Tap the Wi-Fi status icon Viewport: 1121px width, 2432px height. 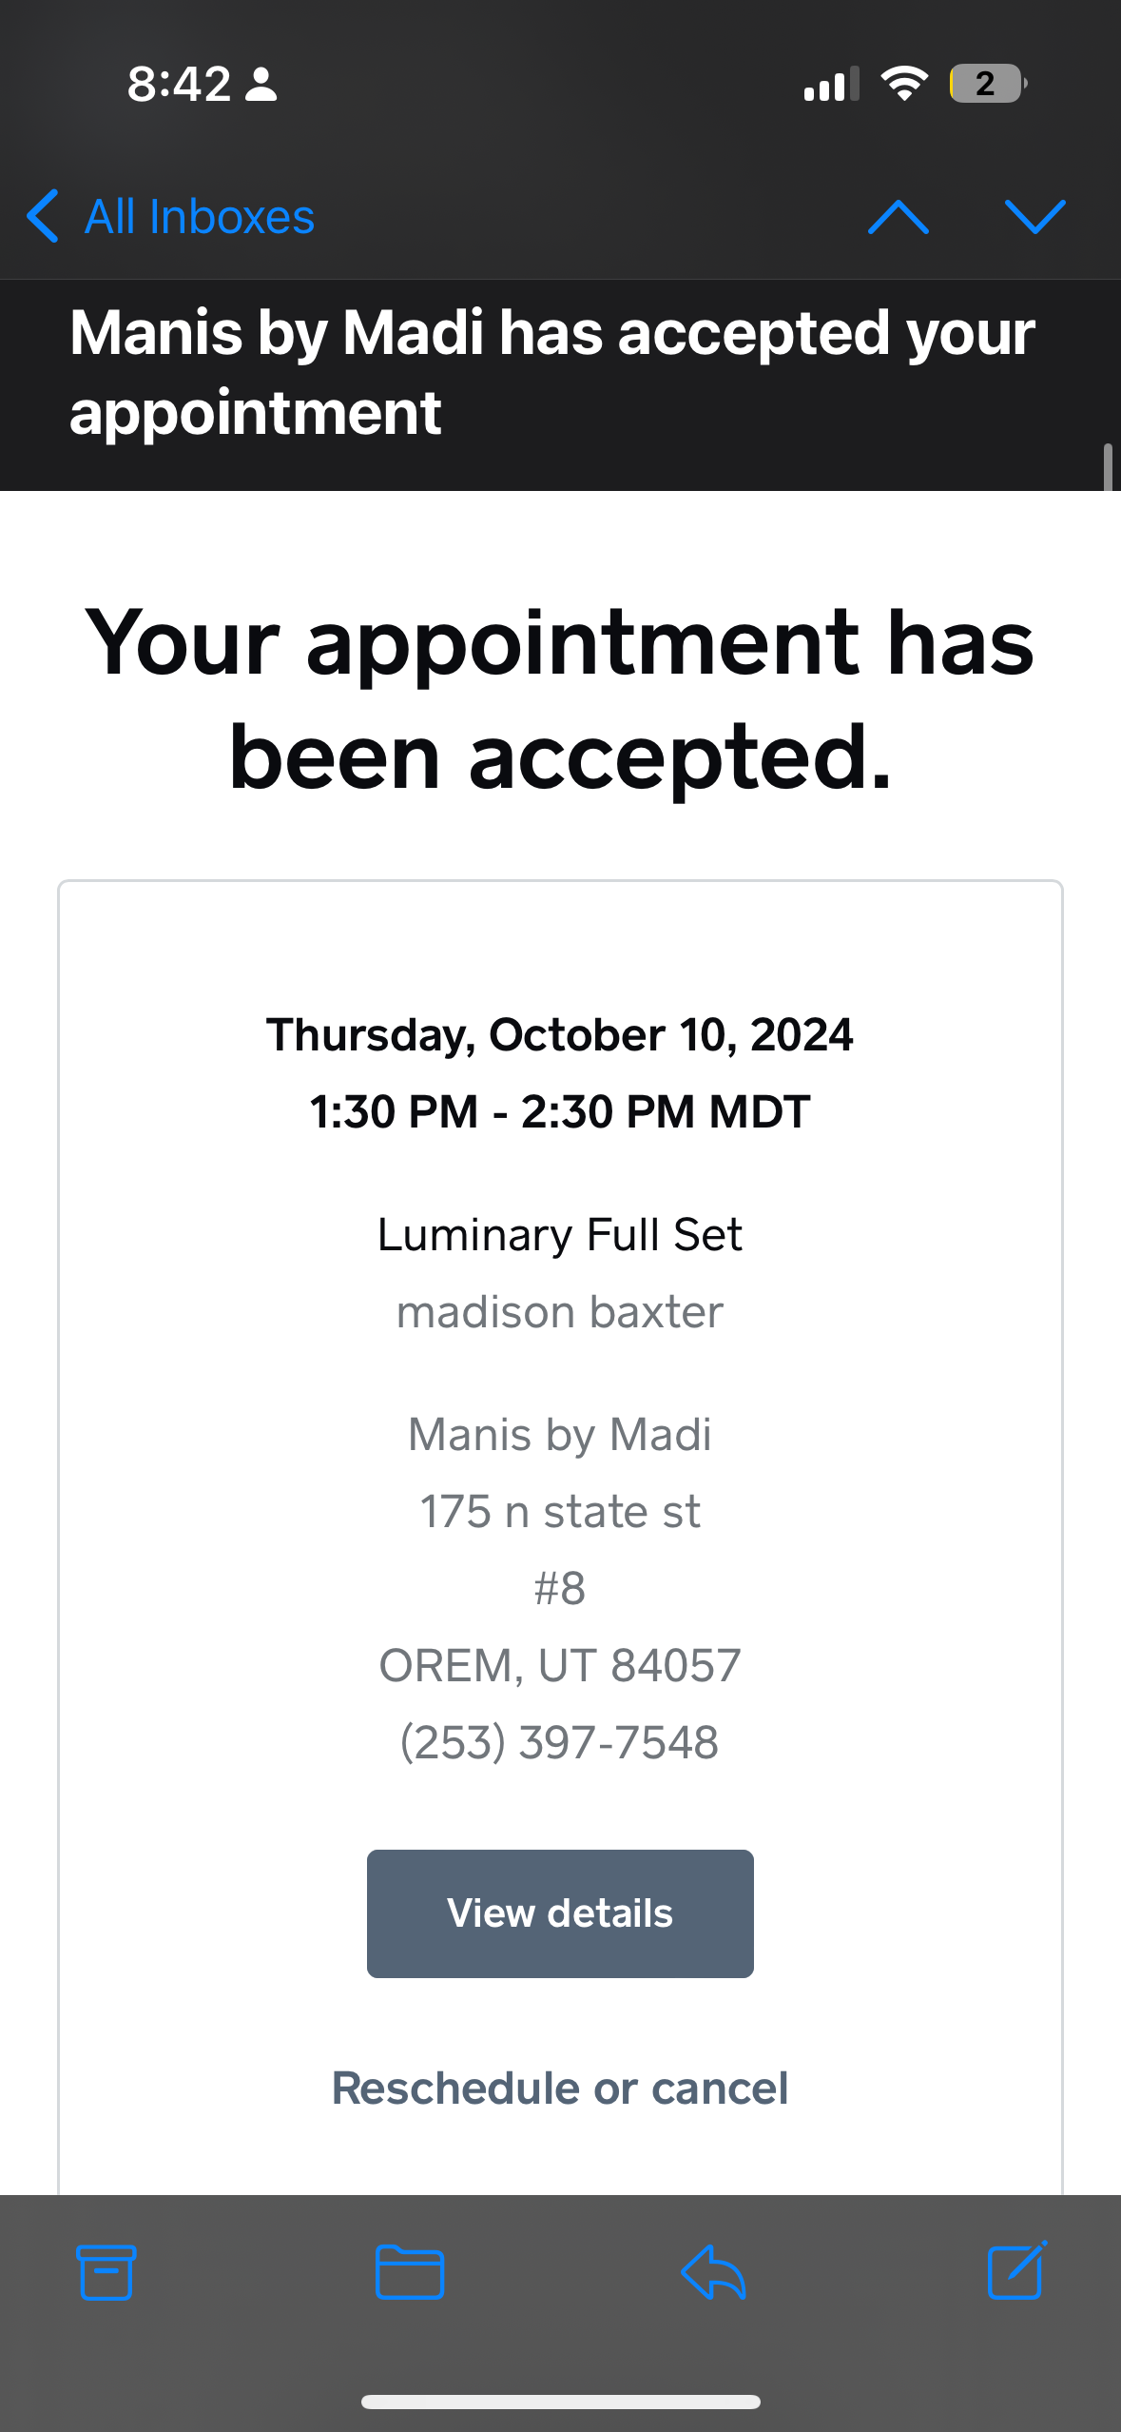pyautogui.click(x=903, y=84)
